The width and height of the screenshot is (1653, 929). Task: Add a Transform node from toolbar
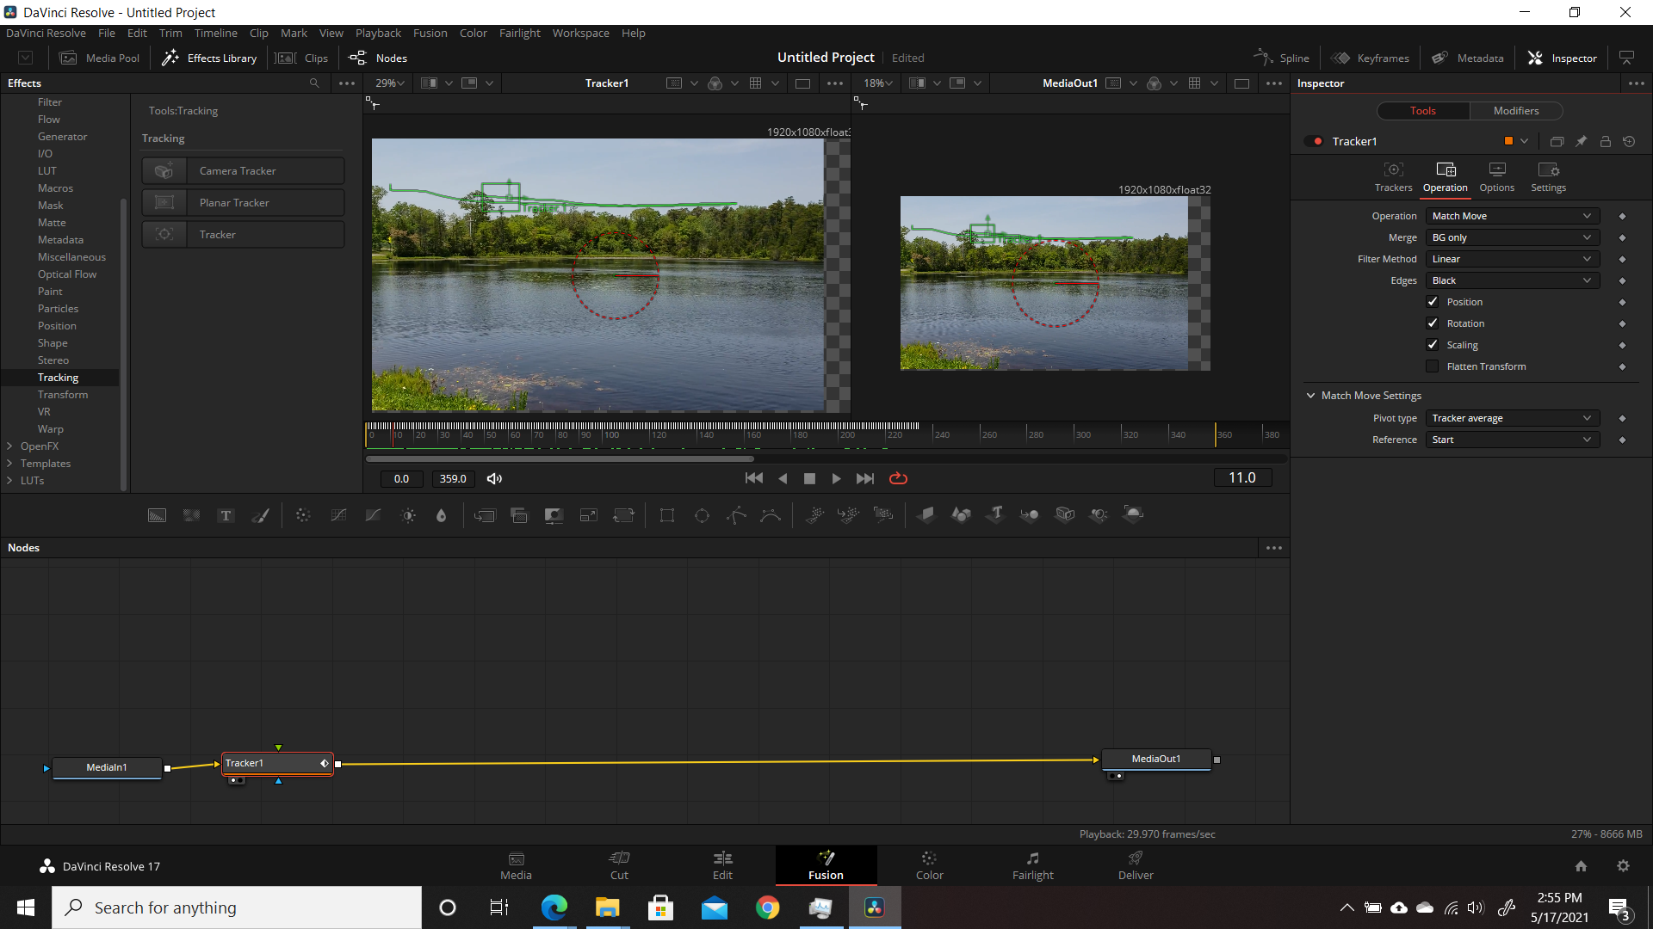(623, 515)
